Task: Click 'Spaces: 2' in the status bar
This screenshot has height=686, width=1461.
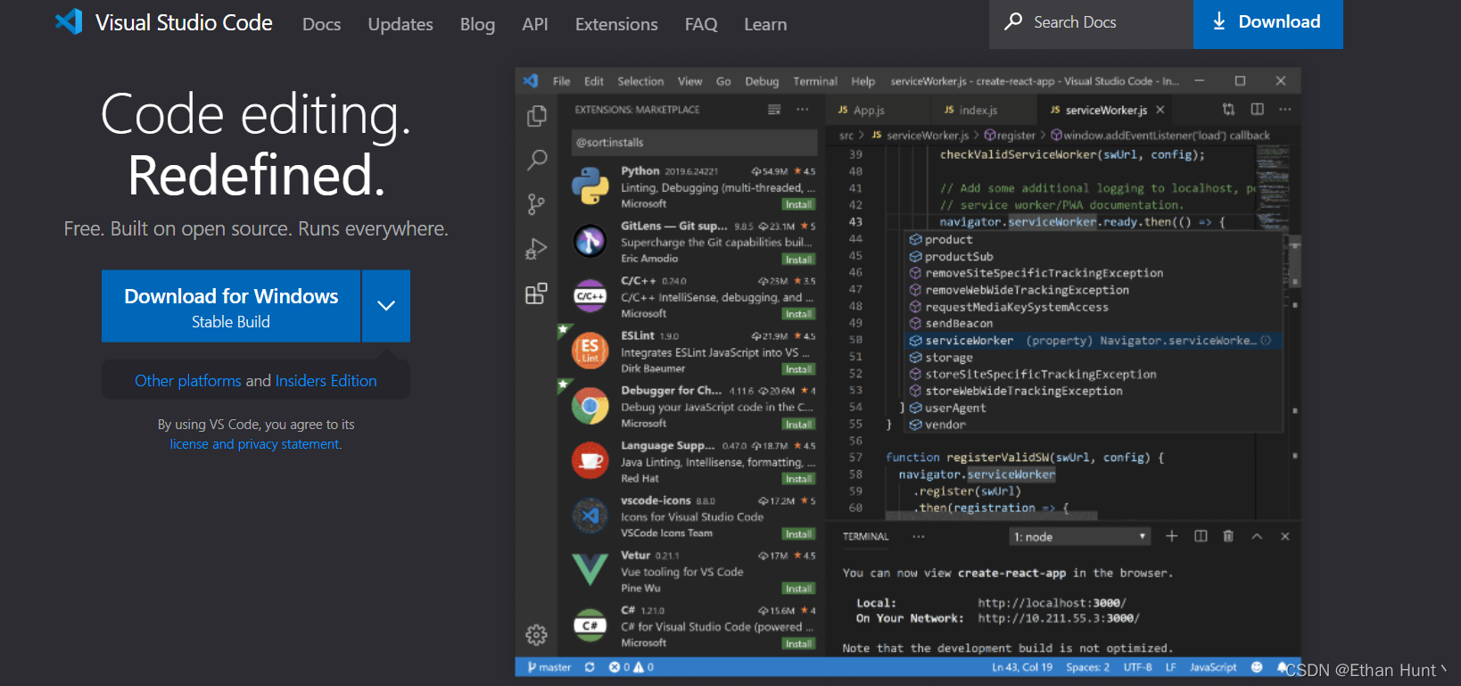Action: pyautogui.click(x=1088, y=667)
